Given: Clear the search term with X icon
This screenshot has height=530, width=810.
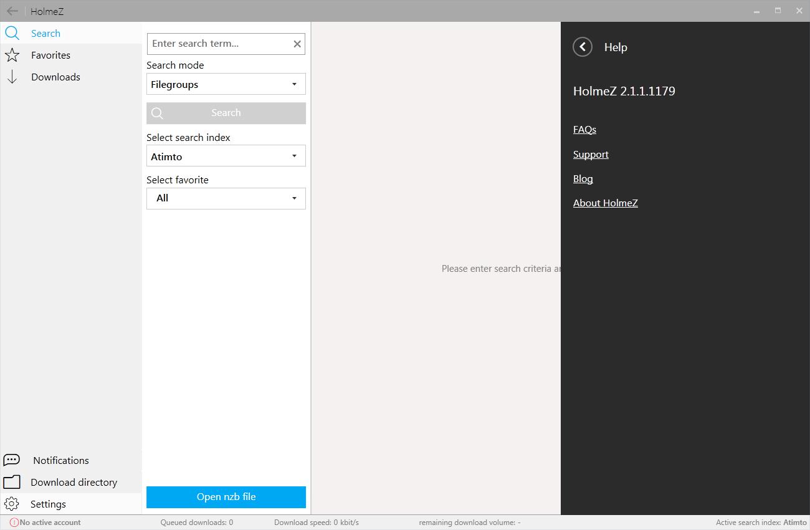Looking at the screenshot, I should click(297, 44).
